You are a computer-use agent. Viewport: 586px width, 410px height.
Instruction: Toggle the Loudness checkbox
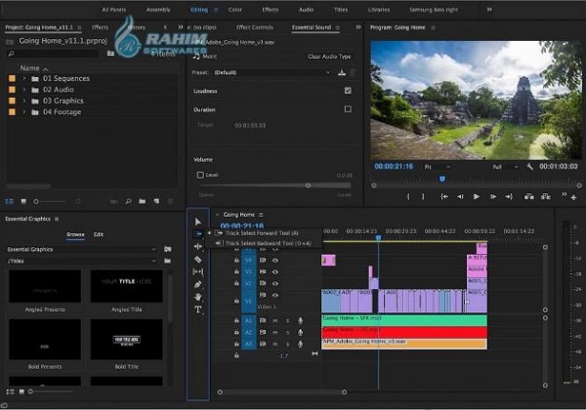pos(348,91)
